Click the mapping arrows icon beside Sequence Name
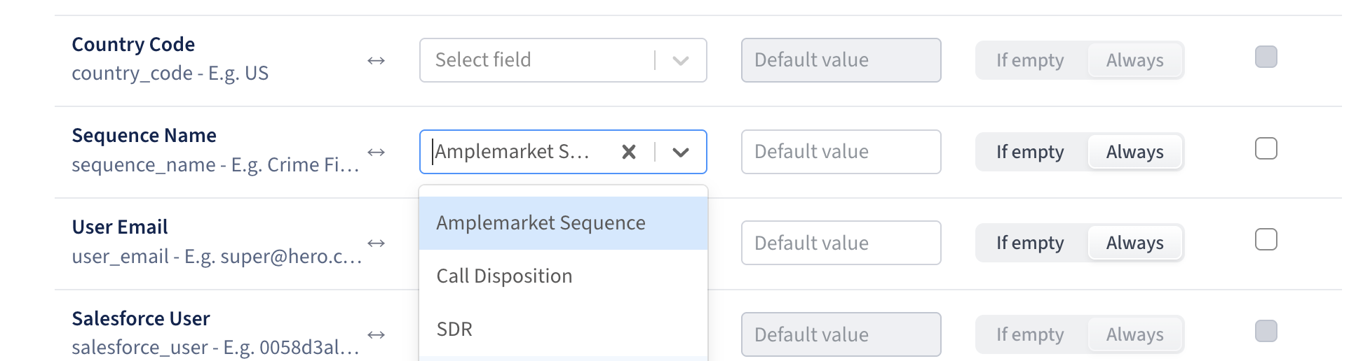 pos(377,152)
